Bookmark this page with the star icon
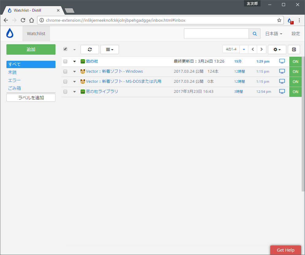This screenshot has width=305, height=255. (279, 20)
